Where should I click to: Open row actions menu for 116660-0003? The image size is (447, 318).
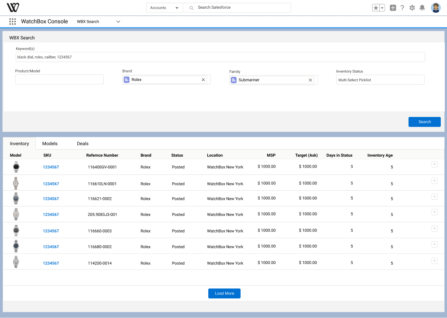(434, 229)
